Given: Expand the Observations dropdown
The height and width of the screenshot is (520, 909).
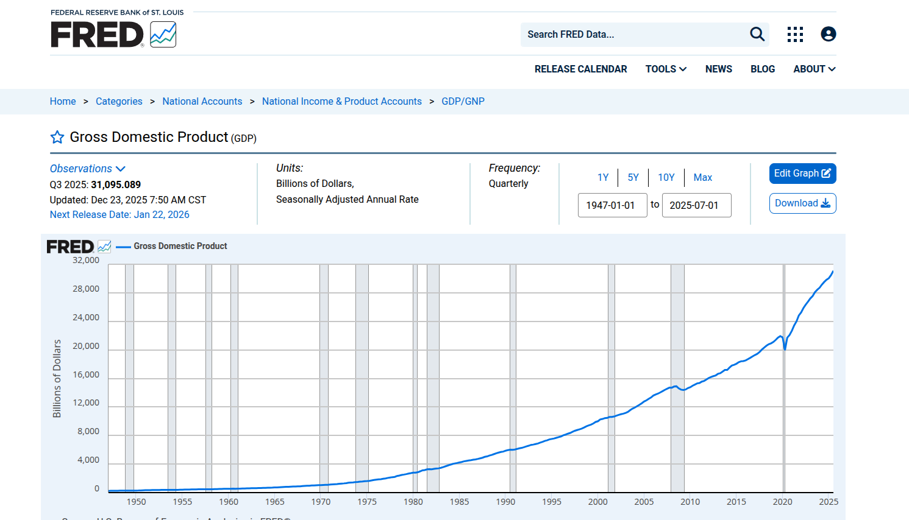Looking at the screenshot, I should 87,169.
